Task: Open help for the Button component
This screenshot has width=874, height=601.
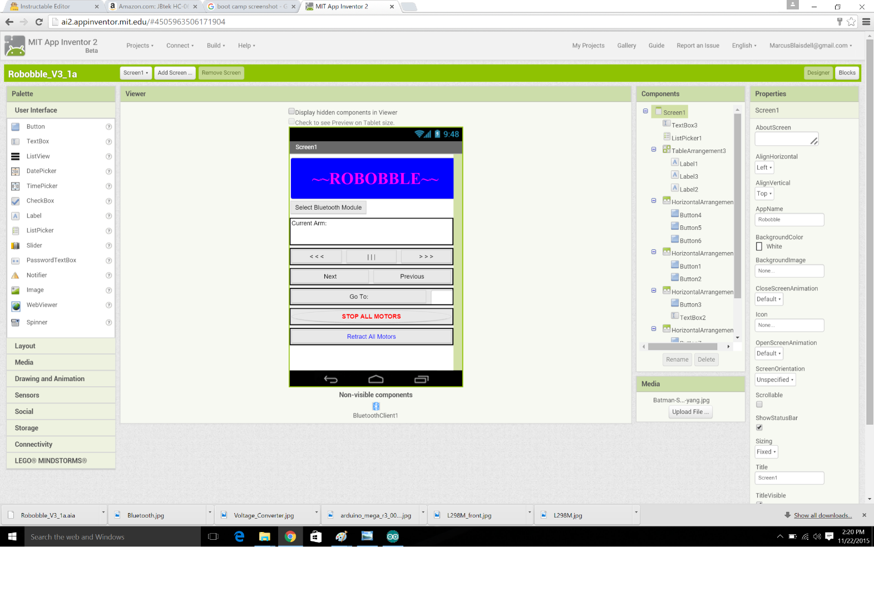Action: pos(109,127)
